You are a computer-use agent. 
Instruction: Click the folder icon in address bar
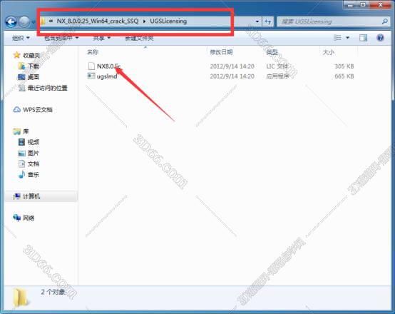coord(43,21)
